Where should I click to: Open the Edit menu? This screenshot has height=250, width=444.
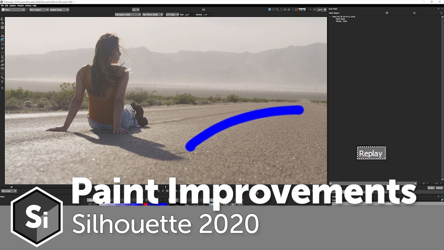click(x=7, y=6)
